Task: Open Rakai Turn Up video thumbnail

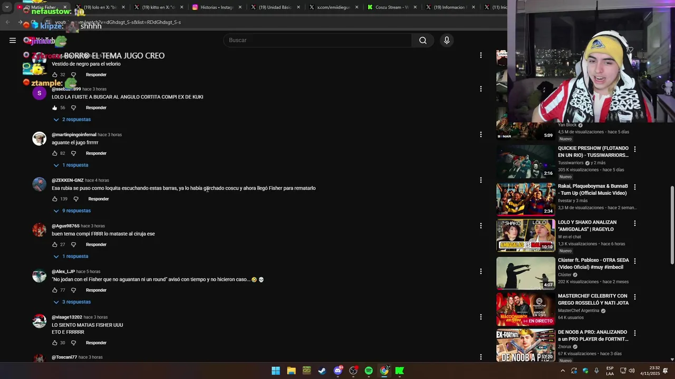Action: click(526, 199)
